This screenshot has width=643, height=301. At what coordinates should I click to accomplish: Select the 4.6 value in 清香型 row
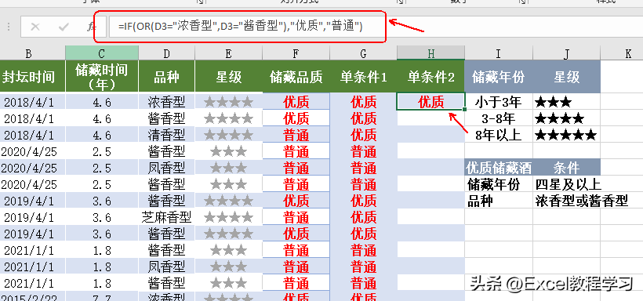pyautogui.click(x=102, y=135)
